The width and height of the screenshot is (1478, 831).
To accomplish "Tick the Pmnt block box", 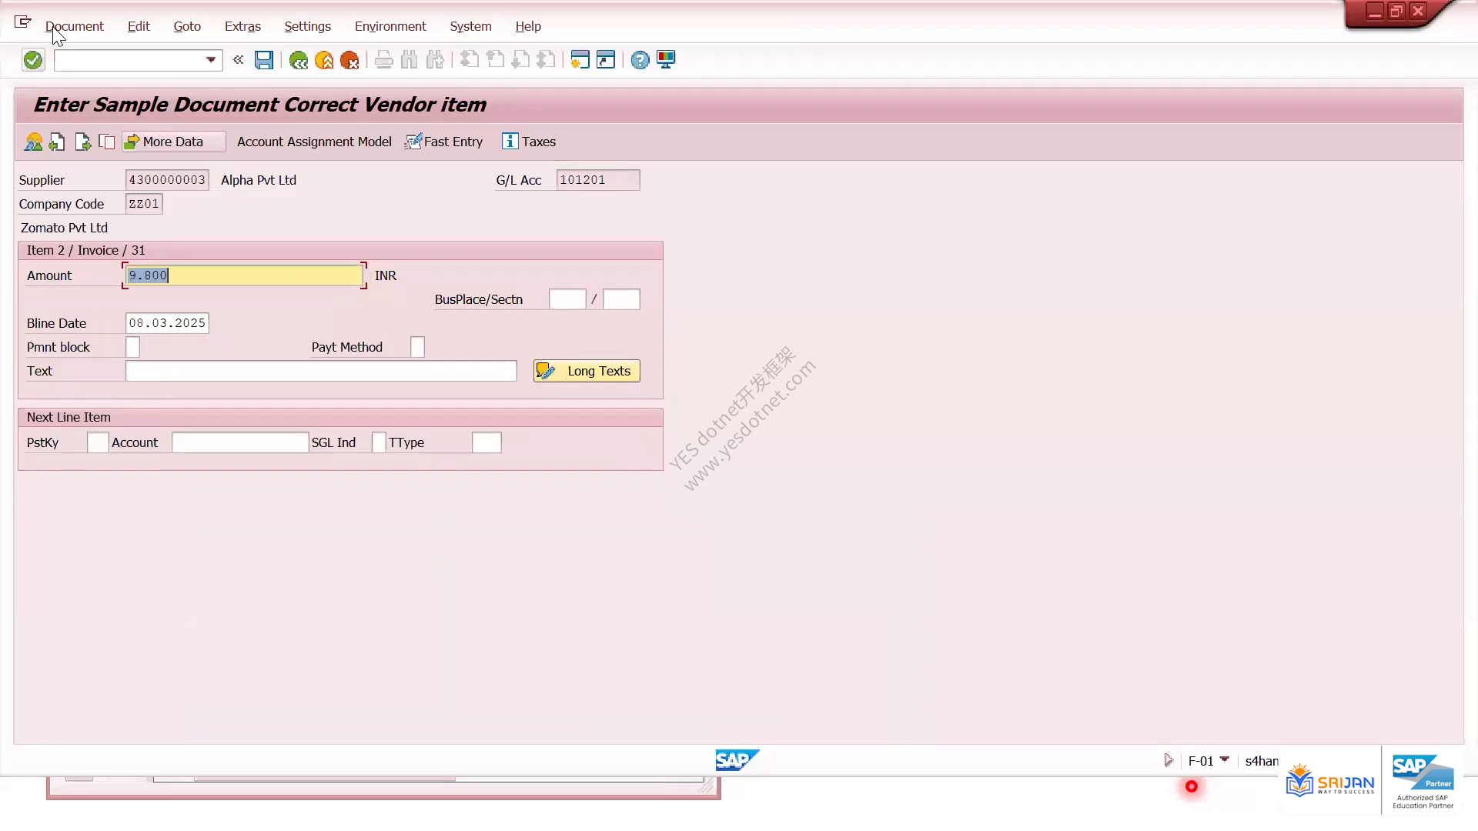I will 133,347.
